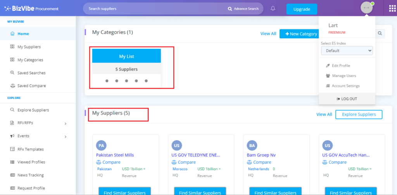Click the Home house icon in sidebar
The image size is (397, 195).
(x=12, y=34)
